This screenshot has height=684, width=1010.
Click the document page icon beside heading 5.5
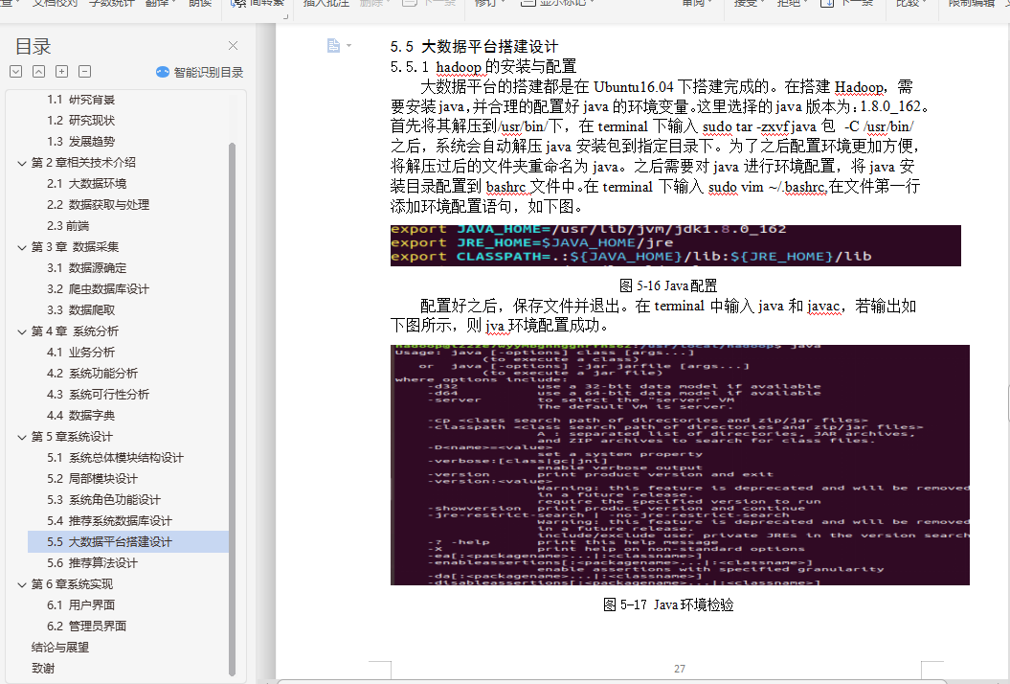[333, 45]
